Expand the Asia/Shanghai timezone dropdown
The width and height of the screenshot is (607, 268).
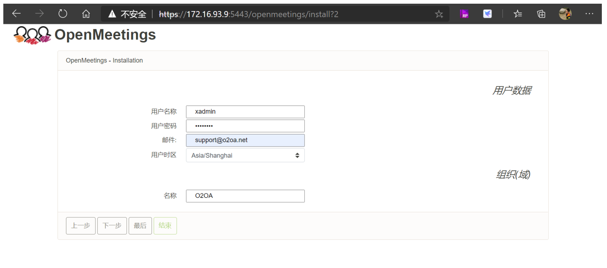coord(245,155)
